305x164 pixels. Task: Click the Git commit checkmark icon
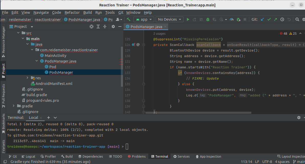coord(269,19)
